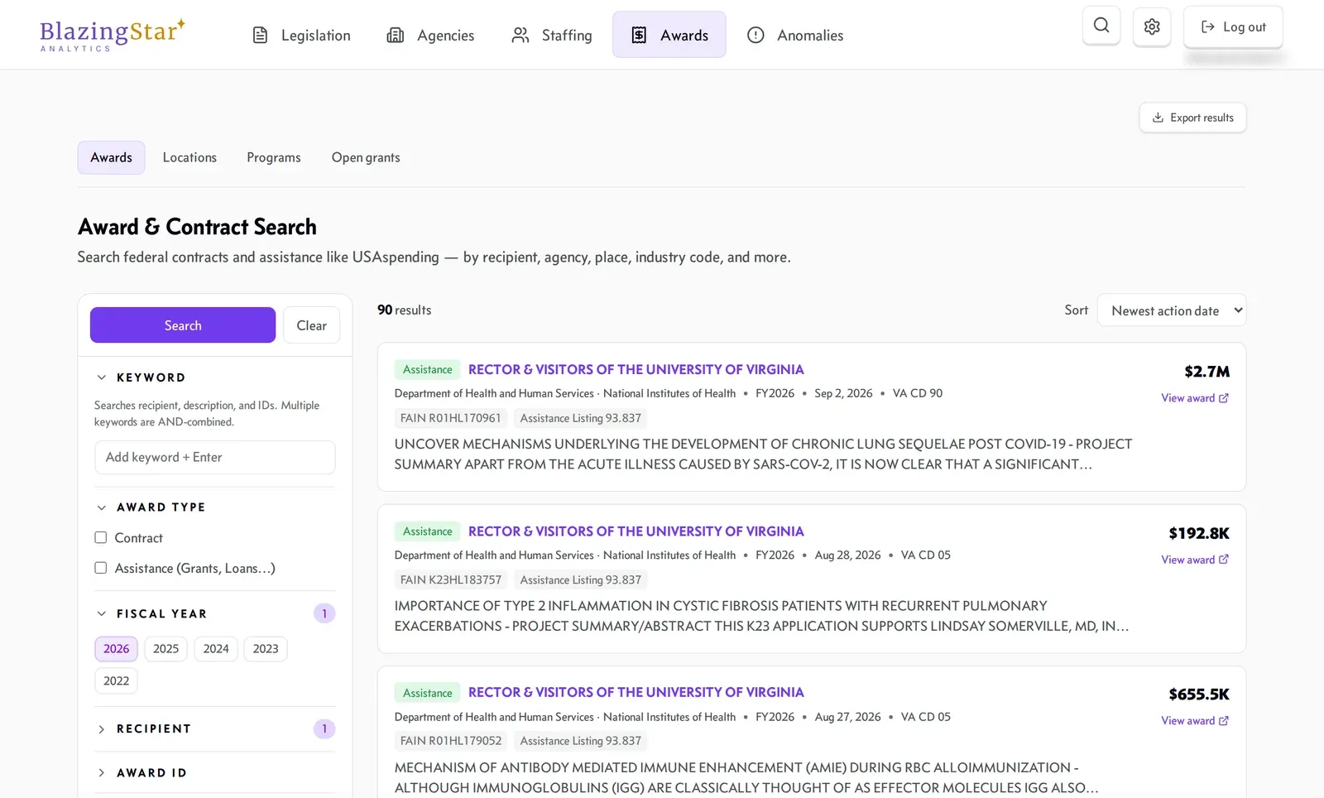
Task: Go to the Agencies nav item
Action: [430, 35]
